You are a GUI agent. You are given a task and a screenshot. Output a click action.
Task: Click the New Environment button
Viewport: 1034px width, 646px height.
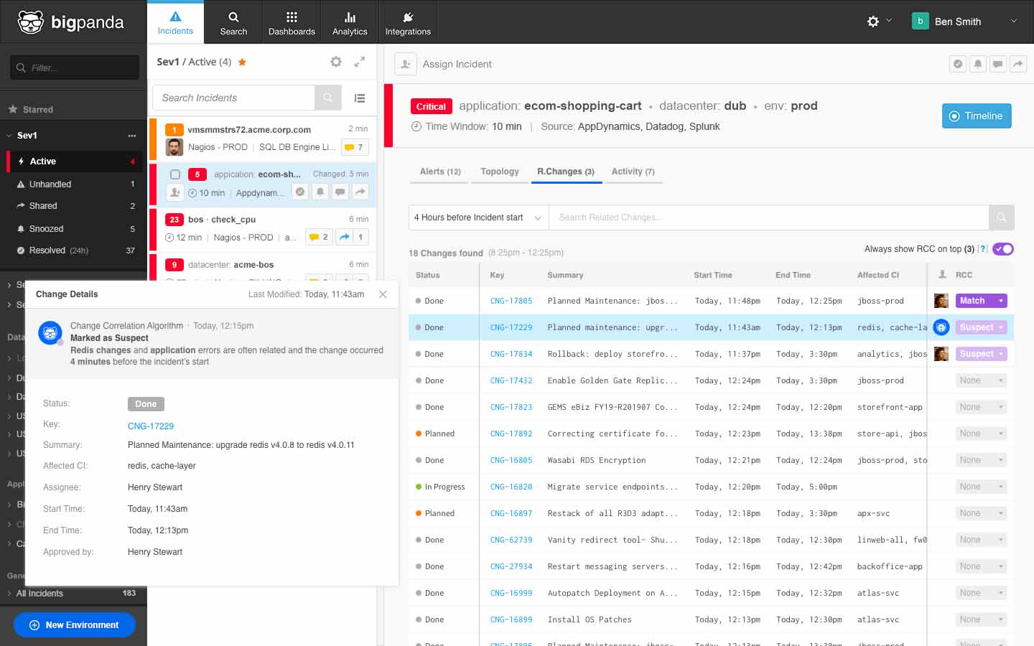74,624
